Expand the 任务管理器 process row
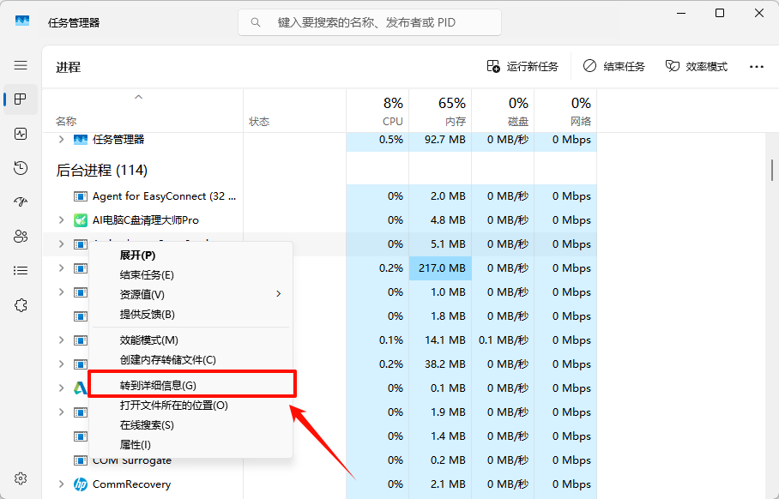The width and height of the screenshot is (779, 499). click(x=61, y=140)
